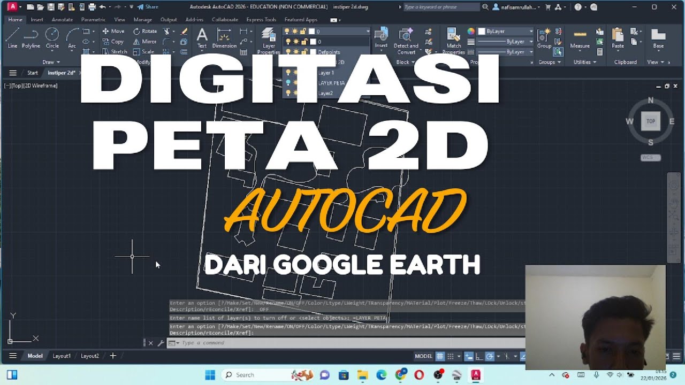Click the WCS label under ViewCube
Image resolution: width=685 pixels, height=385 pixels.
[x=651, y=158]
